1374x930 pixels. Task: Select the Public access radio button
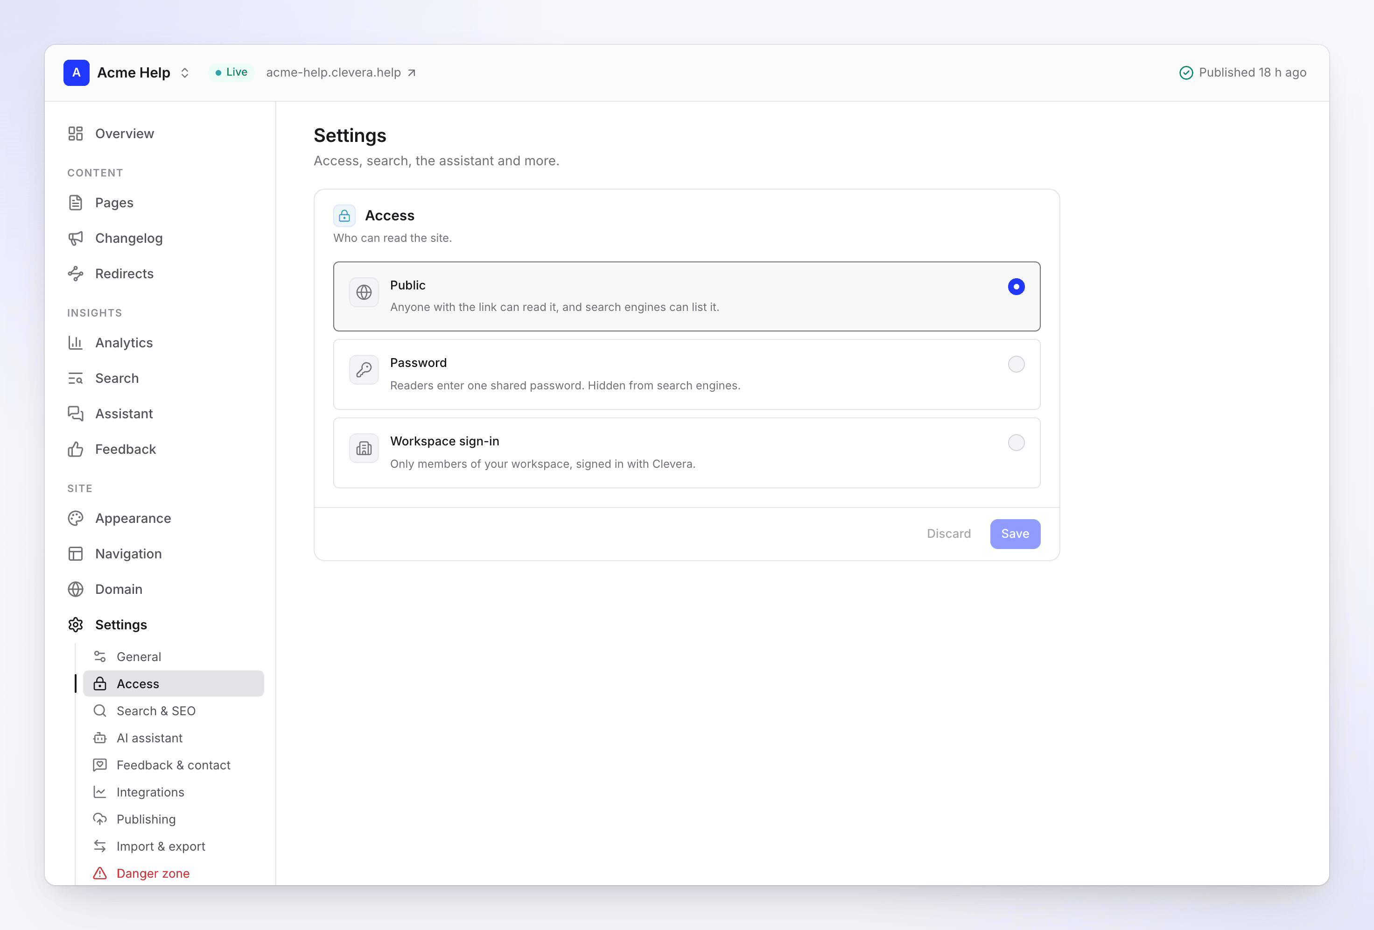tap(1016, 287)
